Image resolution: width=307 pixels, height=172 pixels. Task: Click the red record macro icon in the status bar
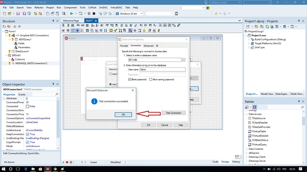67,162
